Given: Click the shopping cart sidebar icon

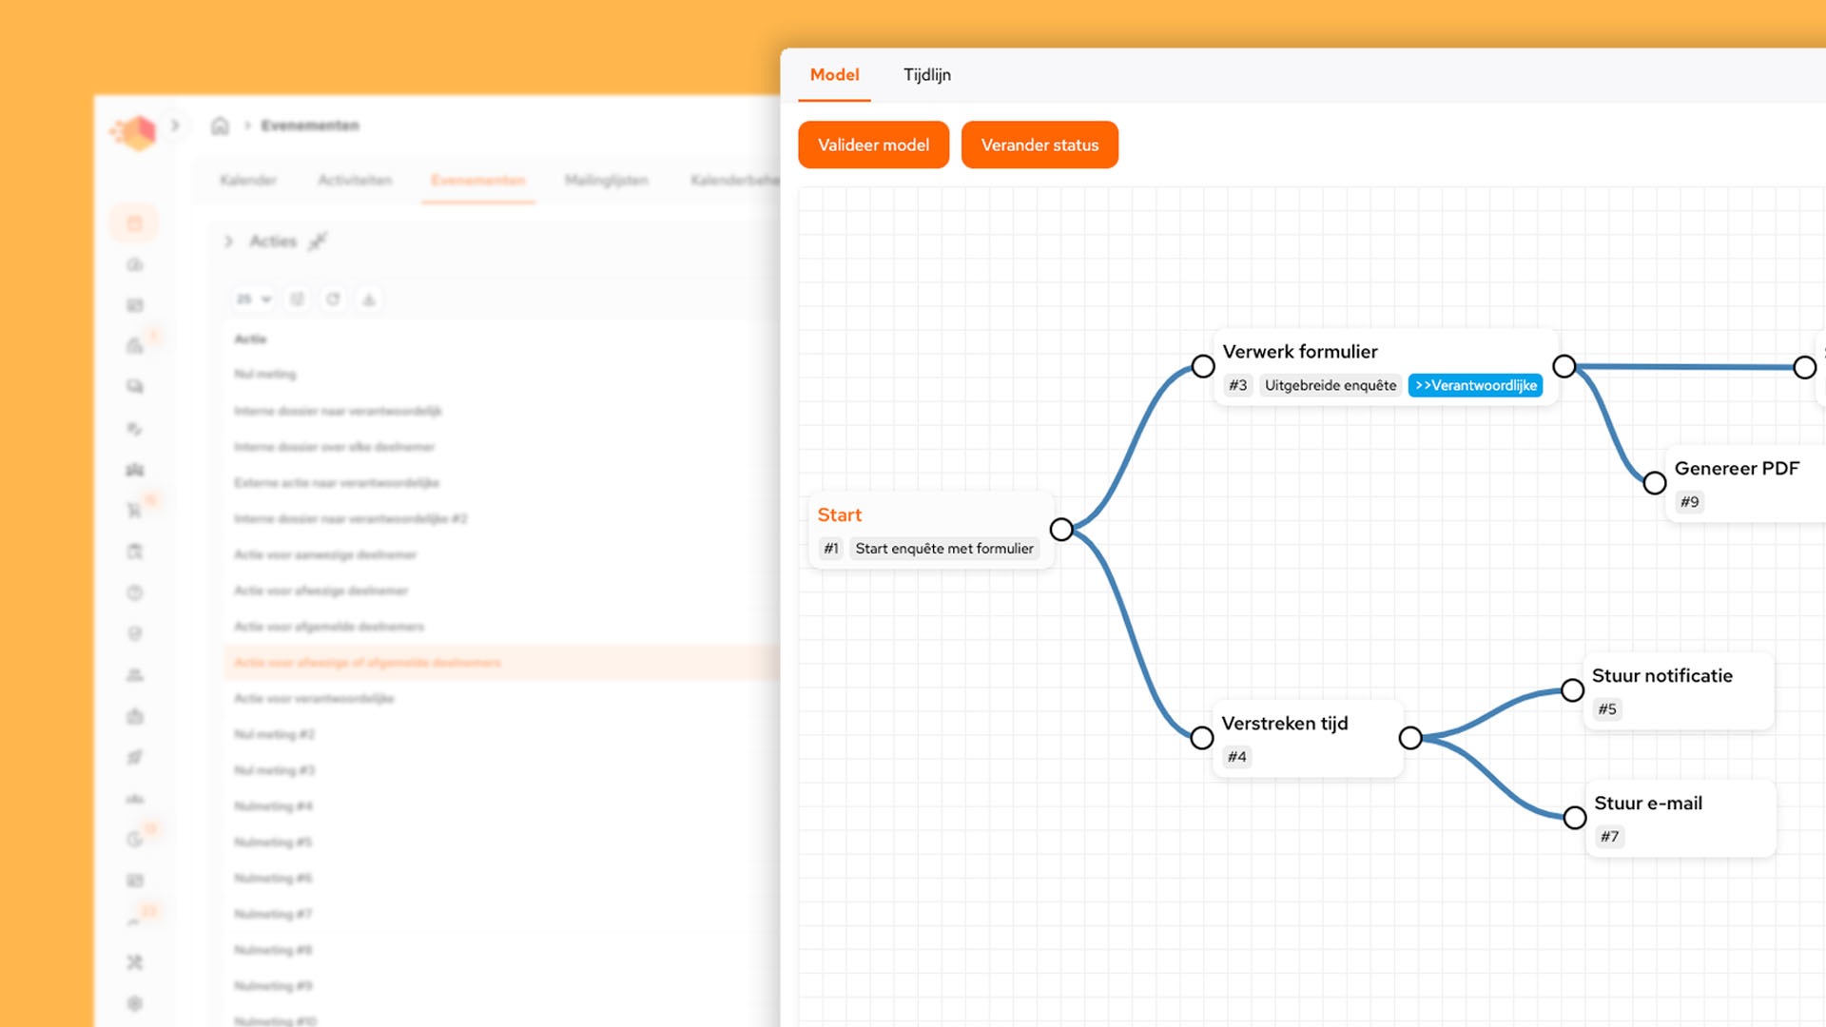Looking at the screenshot, I should [134, 511].
